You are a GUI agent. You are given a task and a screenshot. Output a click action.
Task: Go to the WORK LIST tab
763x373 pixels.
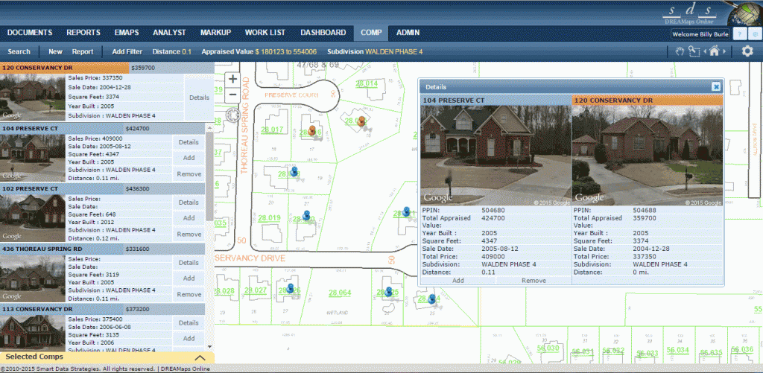click(265, 33)
